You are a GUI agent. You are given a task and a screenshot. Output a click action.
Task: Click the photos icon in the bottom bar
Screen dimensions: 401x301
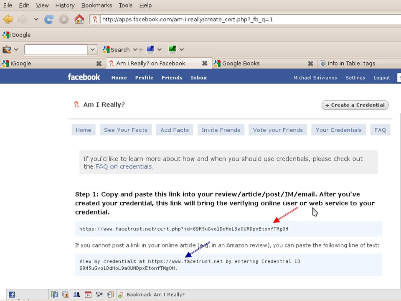point(66,295)
